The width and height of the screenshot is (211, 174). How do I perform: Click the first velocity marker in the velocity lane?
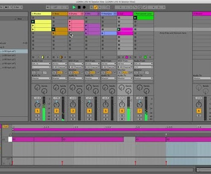click(12, 163)
